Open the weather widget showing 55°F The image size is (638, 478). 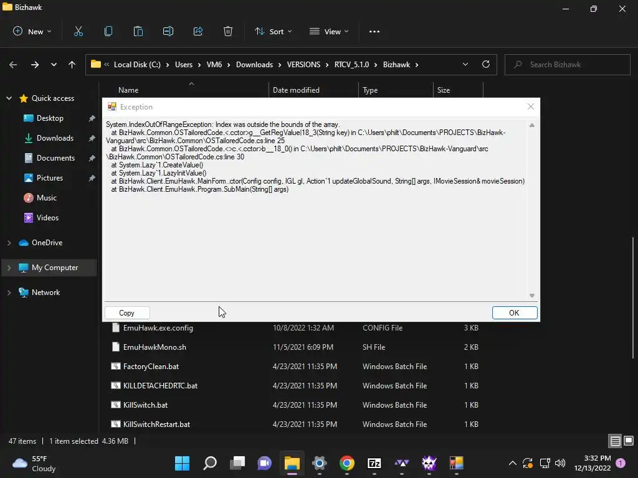tap(35, 463)
